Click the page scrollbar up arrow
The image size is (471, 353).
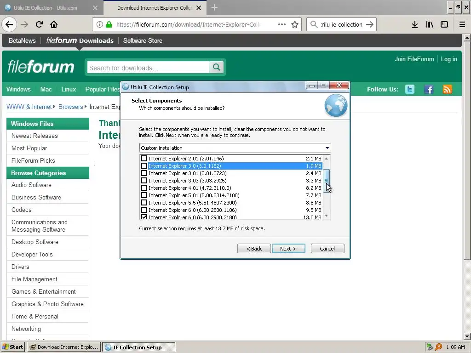467,38
